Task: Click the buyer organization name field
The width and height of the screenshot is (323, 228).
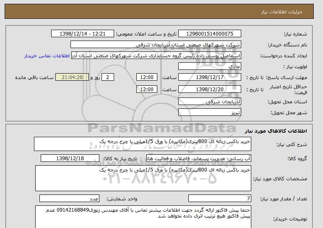Action: point(156,45)
